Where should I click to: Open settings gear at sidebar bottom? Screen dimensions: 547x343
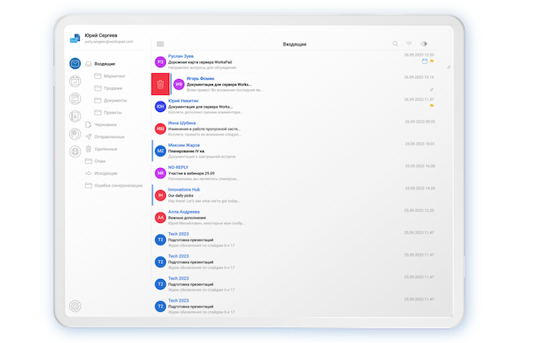(75, 306)
